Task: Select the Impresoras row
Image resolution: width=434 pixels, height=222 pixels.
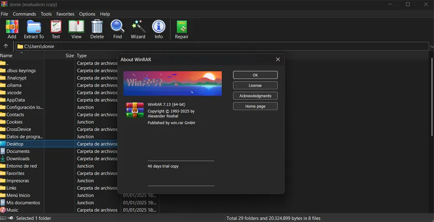Action: (x=59, y=181)
